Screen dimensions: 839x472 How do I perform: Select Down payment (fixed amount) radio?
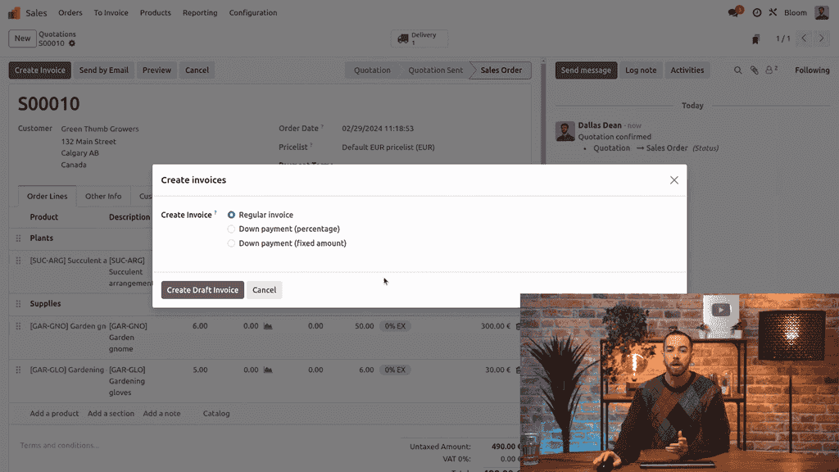click(x=231, y=243)
